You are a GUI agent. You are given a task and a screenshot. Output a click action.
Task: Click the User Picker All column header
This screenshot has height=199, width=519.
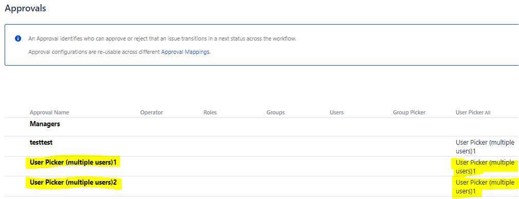point(473,112)
